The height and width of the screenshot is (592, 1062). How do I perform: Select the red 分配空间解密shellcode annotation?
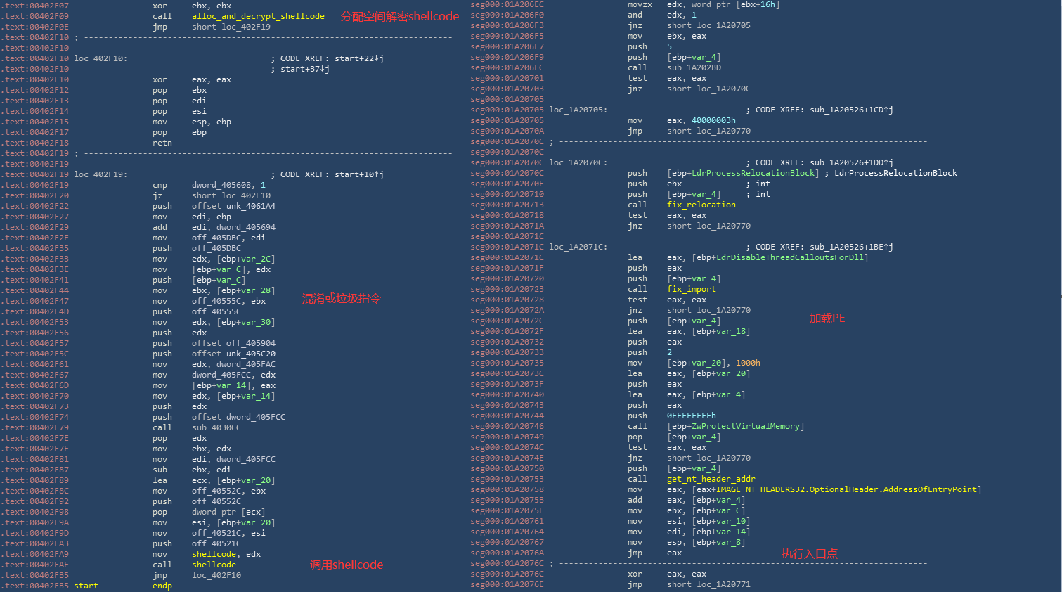tap(399, 16)
